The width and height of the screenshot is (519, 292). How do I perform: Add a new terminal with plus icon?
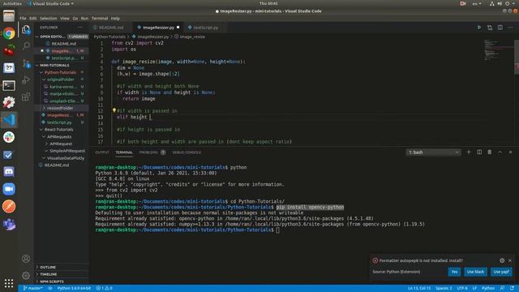coord(469,152)
